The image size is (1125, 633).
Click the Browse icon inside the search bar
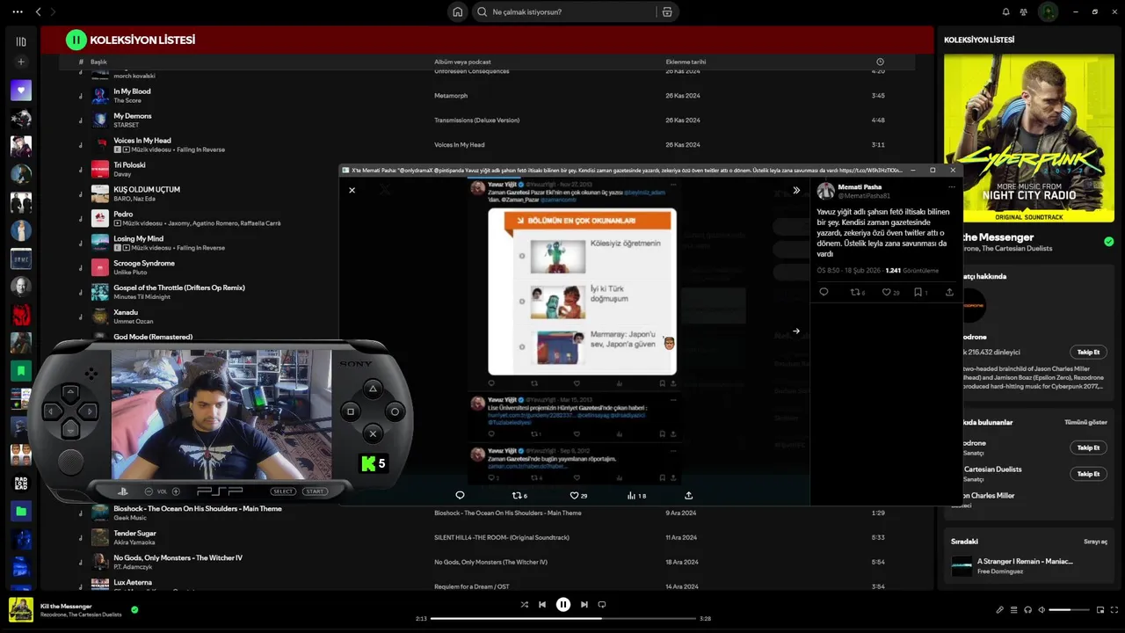pos(667,12)
